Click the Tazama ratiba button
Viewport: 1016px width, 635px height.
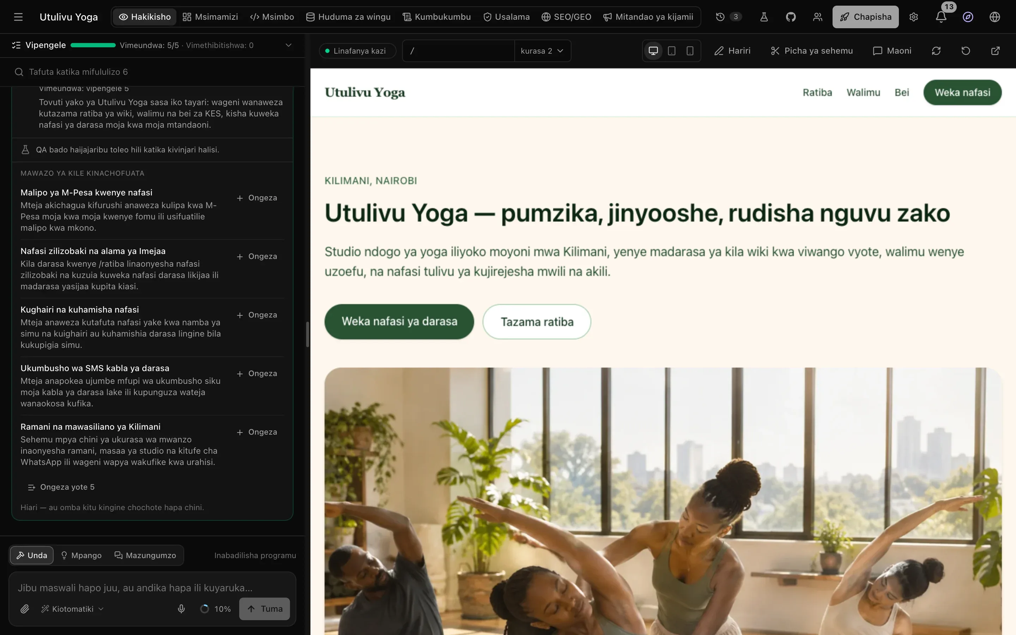[x=537, y=322]
